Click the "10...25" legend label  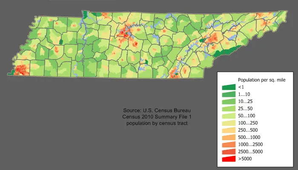pyautogui.click(x=245, y=102)
